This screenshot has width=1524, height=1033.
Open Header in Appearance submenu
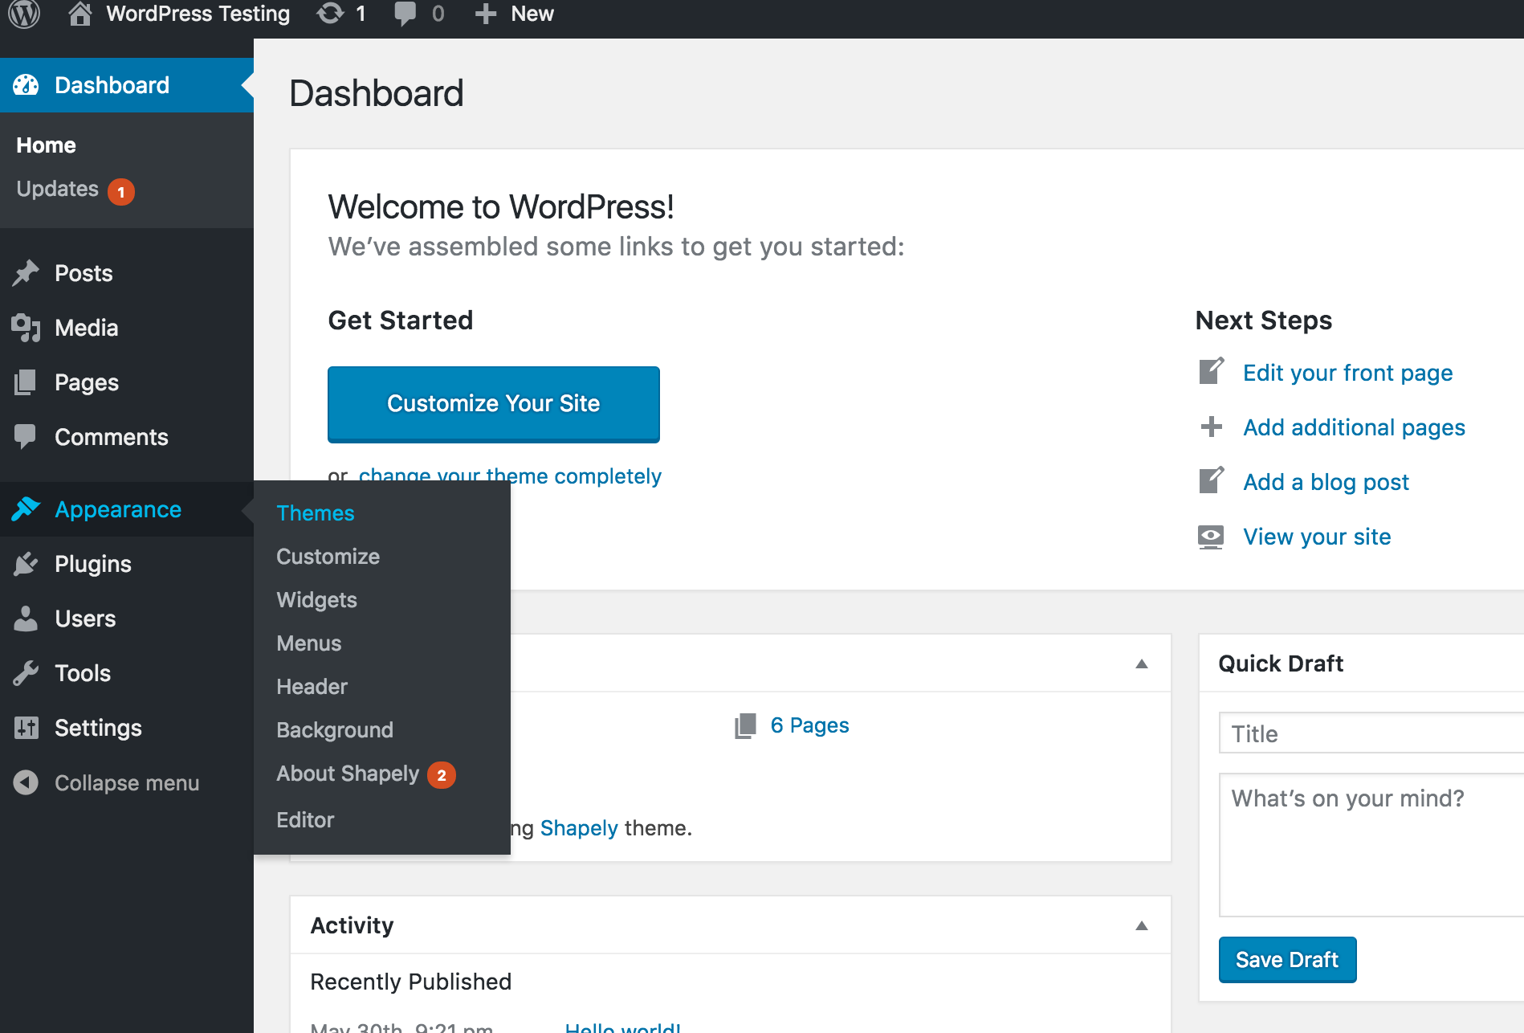(x=312, y=687)
